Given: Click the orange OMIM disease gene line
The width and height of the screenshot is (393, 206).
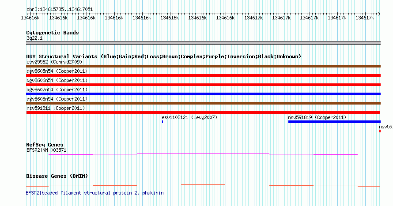Looking at the screenshot, I should 203,185.
